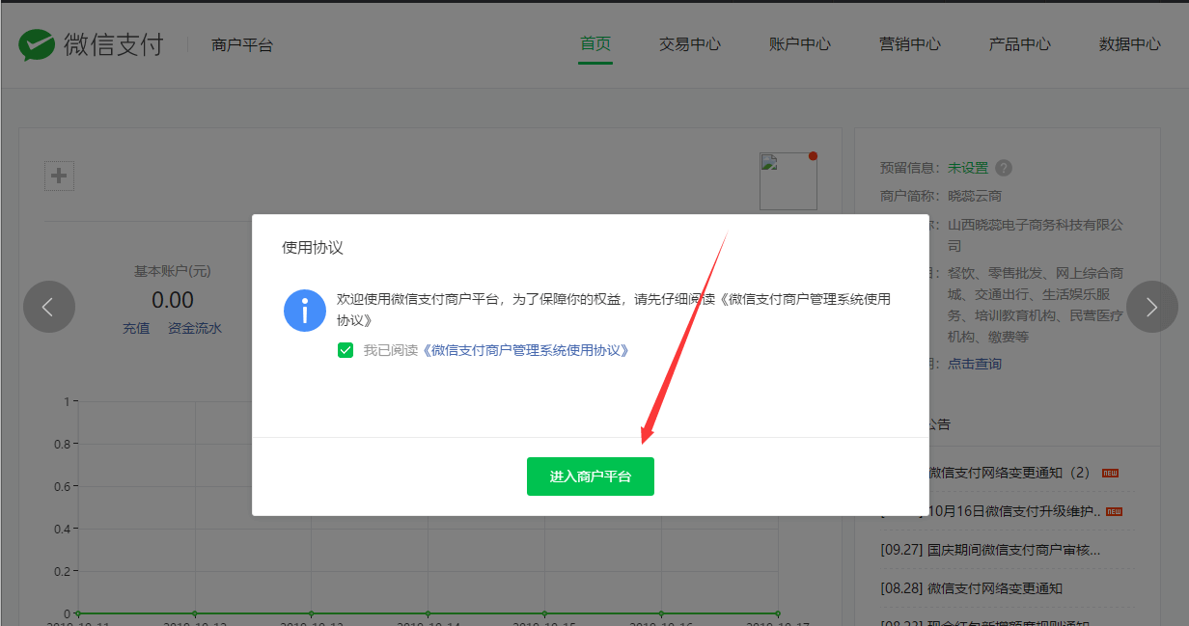Click 进入商户平台 button
This screenshot has height=626, width=1189.
tap(591, 476)
